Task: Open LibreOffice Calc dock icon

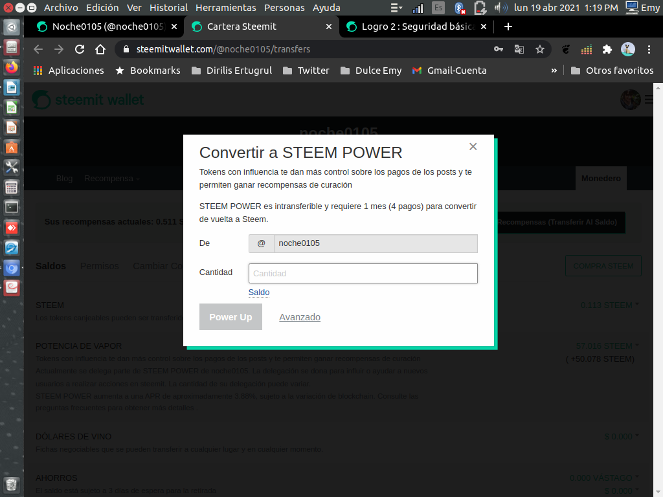Action: (12, 108)
